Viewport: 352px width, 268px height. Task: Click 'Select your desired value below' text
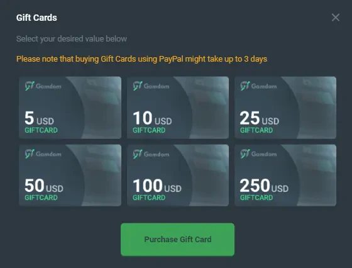[x=72, y=39]
